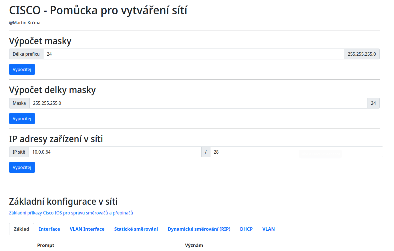Click the IP sítě address input field
This screenshot has width=394, height=251.
click(115, 152)
